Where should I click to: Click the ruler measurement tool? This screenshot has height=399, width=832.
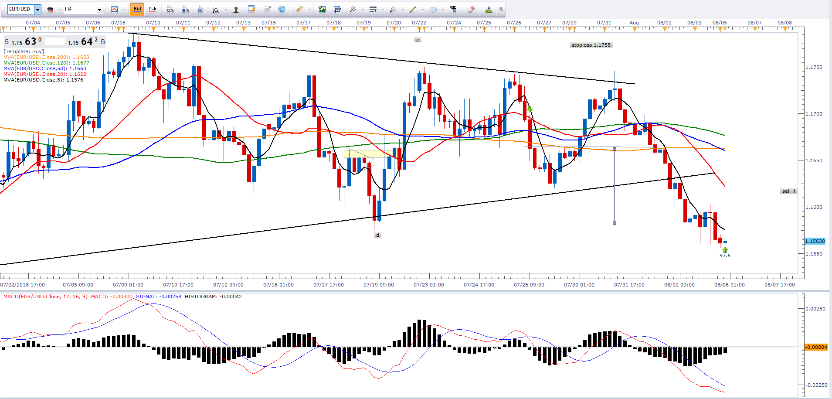tap(299, 9)
